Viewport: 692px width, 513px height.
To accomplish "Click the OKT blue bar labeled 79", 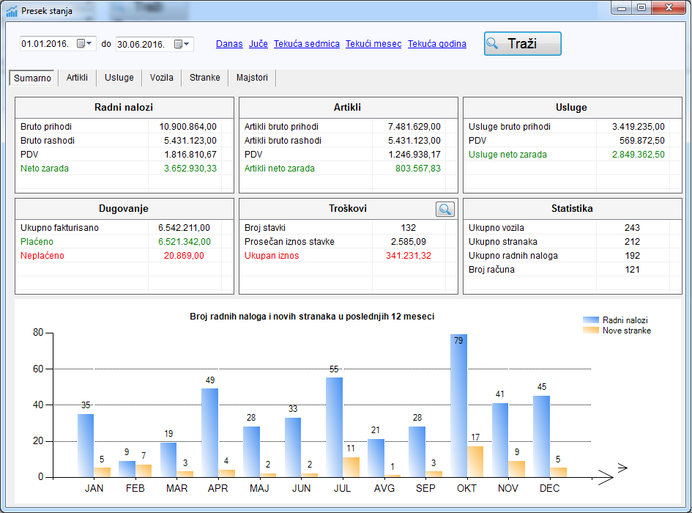I will pyautogui.click(x=458, y=405).
